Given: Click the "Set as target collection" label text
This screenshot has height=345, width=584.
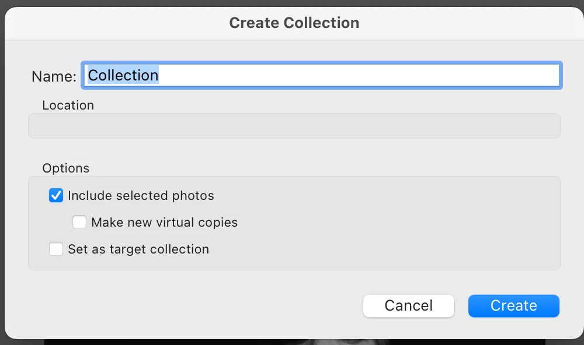Looking at the screenshot, I should tap(138, 249).
